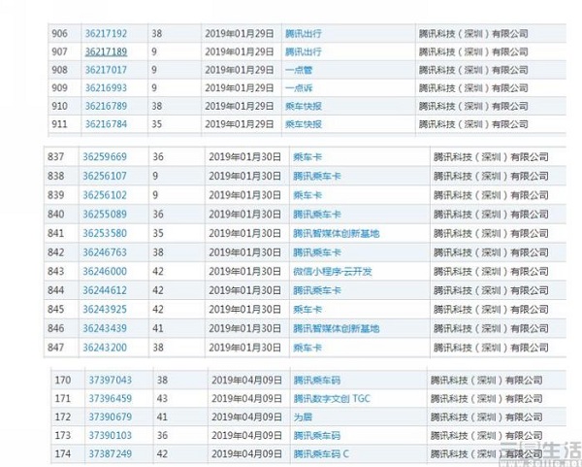Open application number 36217192 link
Image resolution: width=582 pixels, height=467 pixels.
point(106,32)
